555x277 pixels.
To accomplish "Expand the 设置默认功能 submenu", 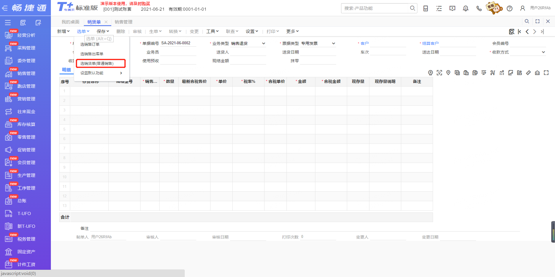I will pos(101,73).
